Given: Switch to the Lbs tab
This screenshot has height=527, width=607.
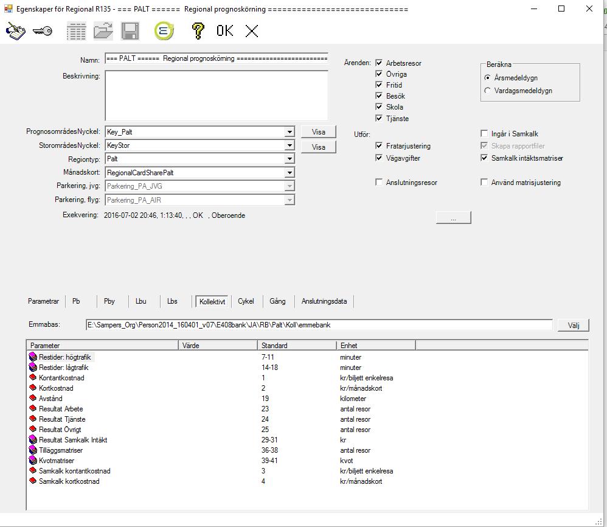Looking at the screenshot, I should point(172,301).
